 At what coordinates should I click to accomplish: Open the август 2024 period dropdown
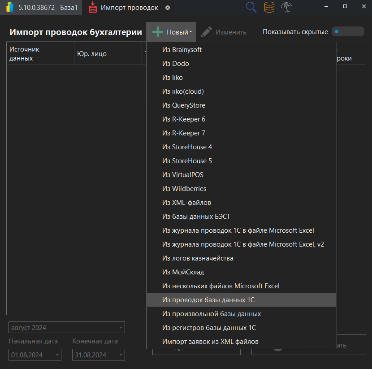(x=66, y=327)
